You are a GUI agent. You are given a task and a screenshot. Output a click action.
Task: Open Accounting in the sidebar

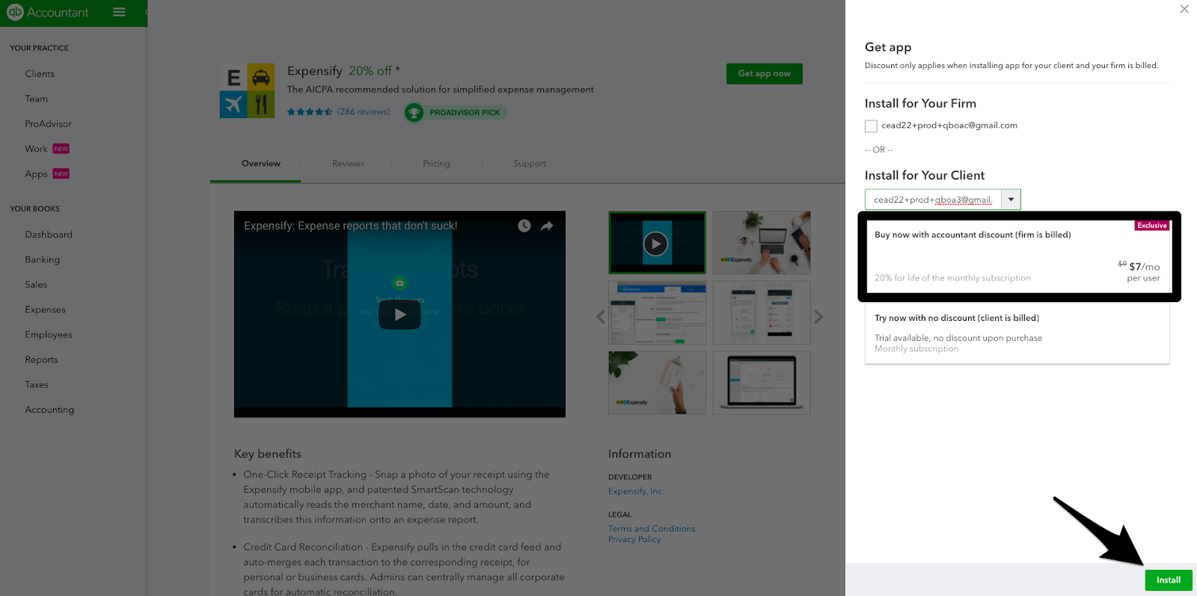(49, 410)
